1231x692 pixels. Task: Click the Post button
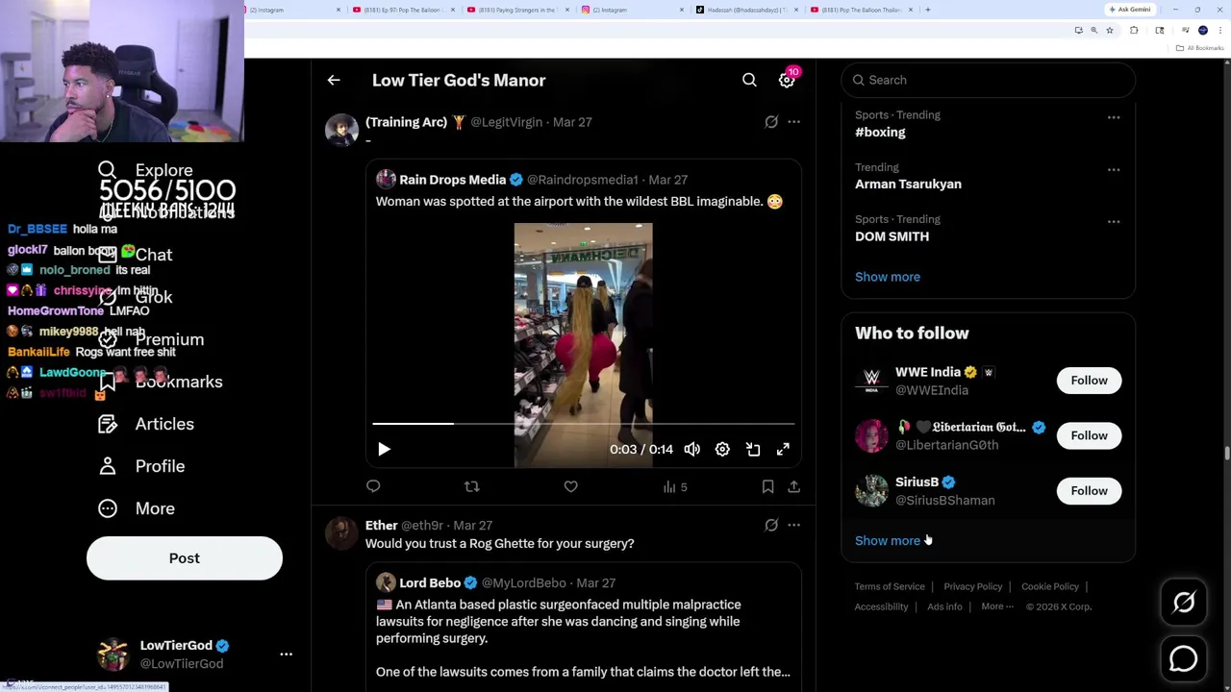tap(185, 558)
